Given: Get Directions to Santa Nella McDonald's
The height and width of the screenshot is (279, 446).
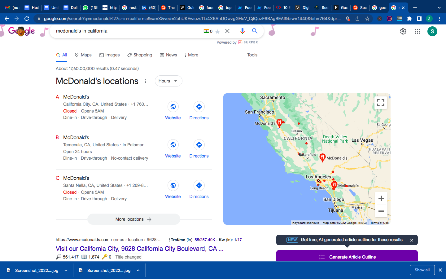Looking at the screenshot, I should pos(199,189).
